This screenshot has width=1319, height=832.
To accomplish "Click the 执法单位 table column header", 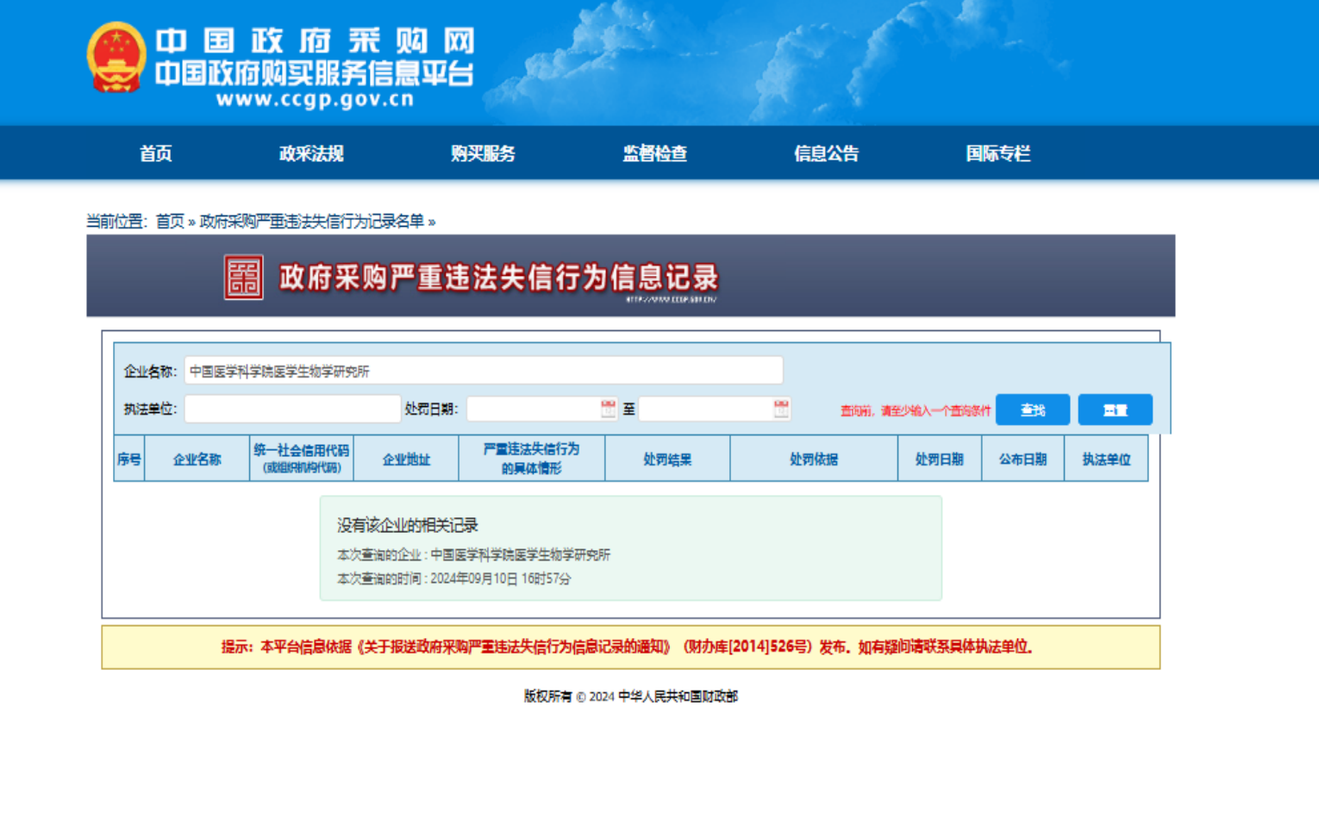I will coord(1107,459).
